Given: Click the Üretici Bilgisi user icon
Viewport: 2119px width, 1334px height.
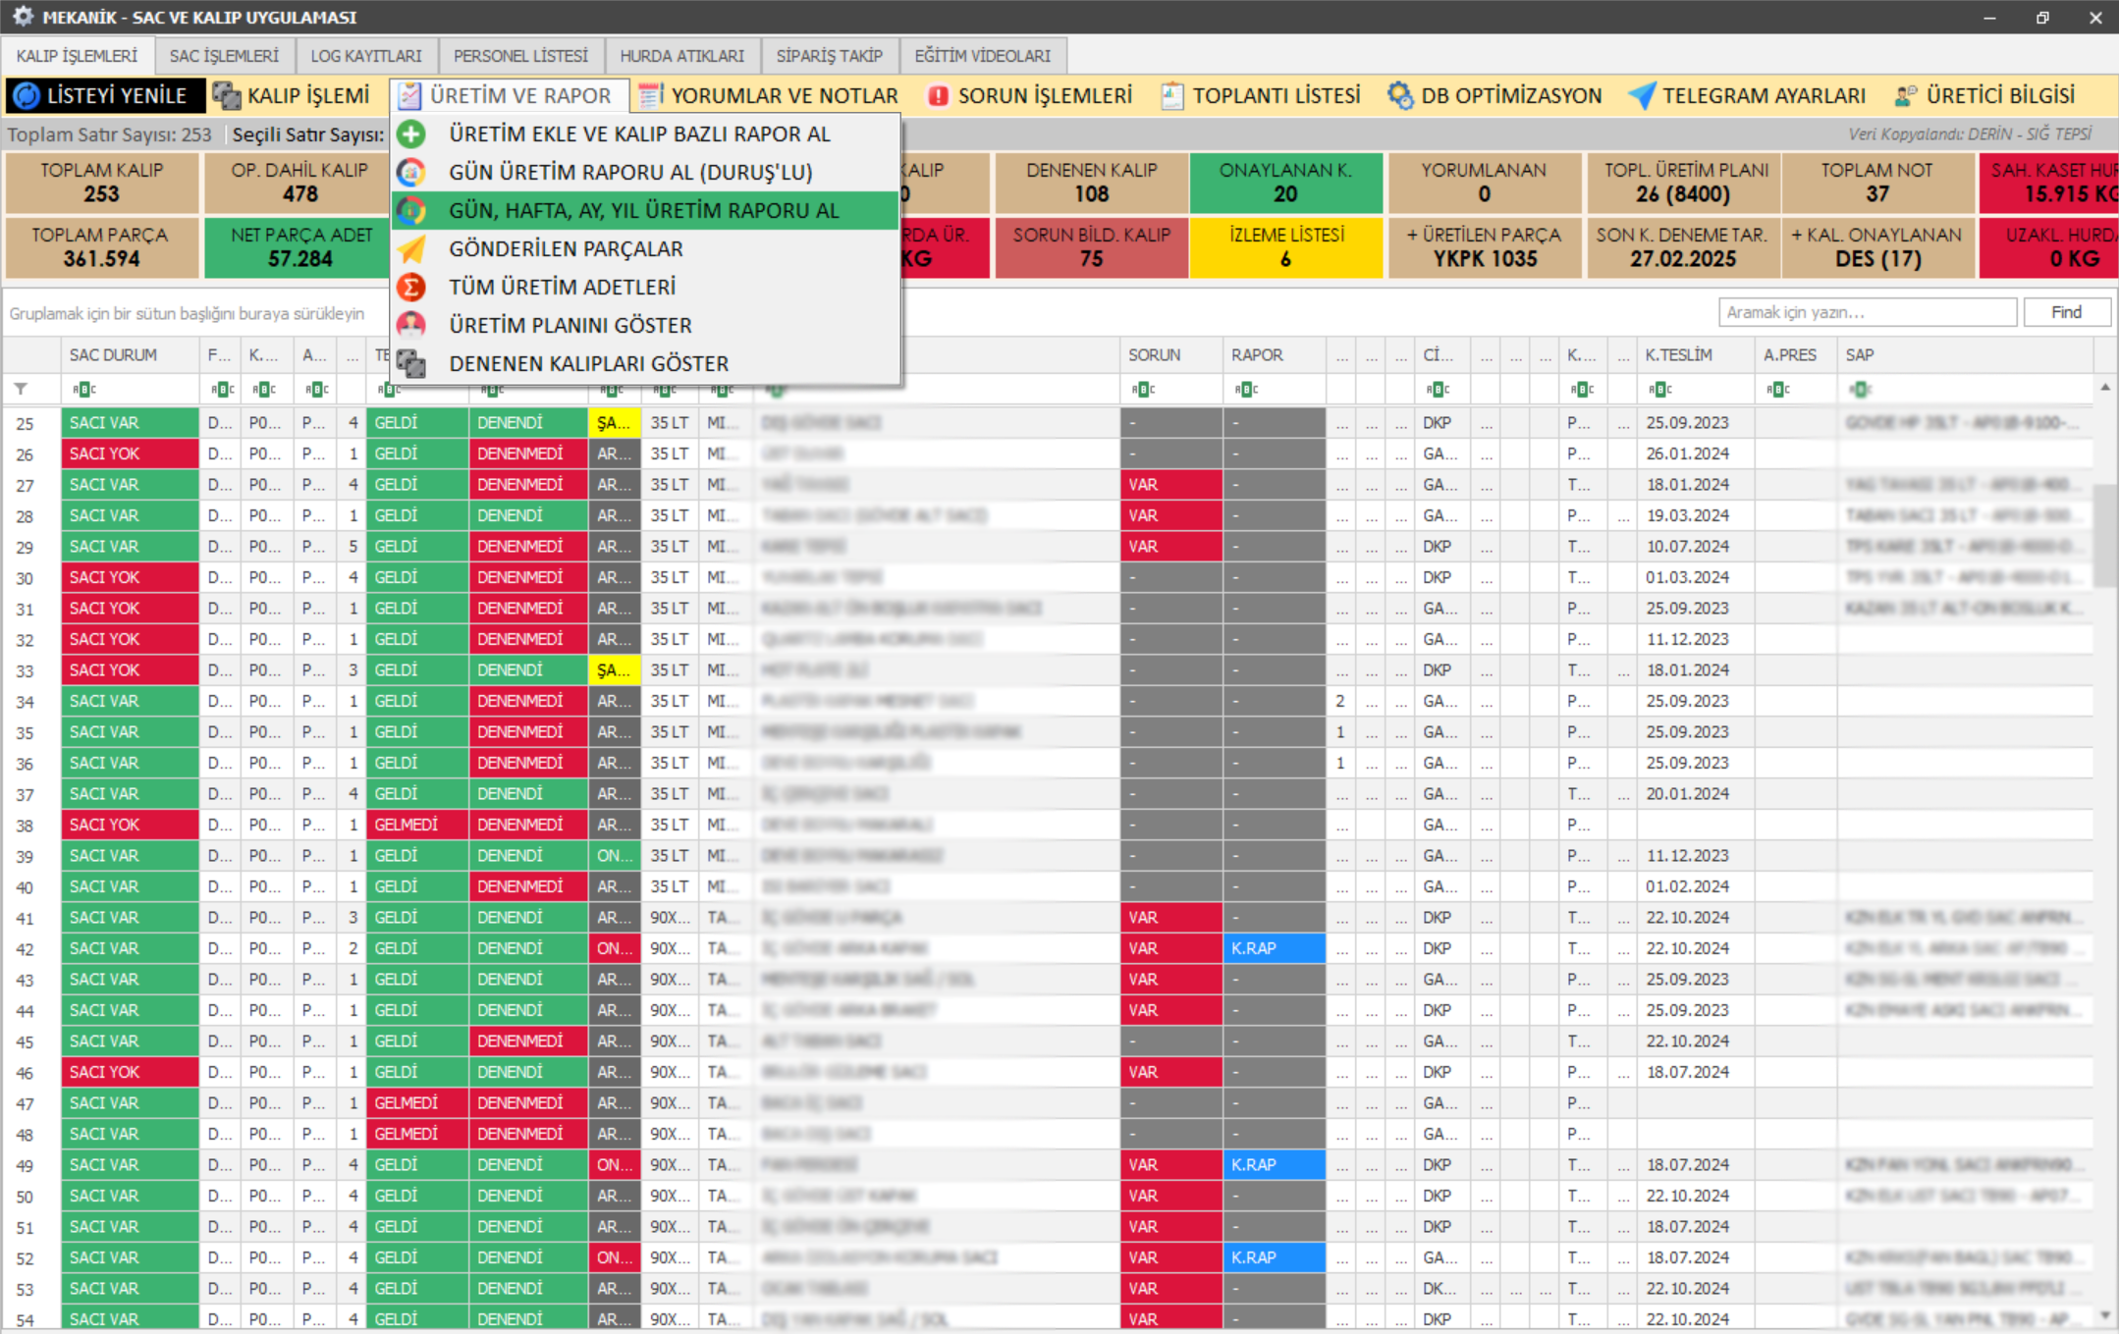Looking at the screenshot, I should 1905,95.
